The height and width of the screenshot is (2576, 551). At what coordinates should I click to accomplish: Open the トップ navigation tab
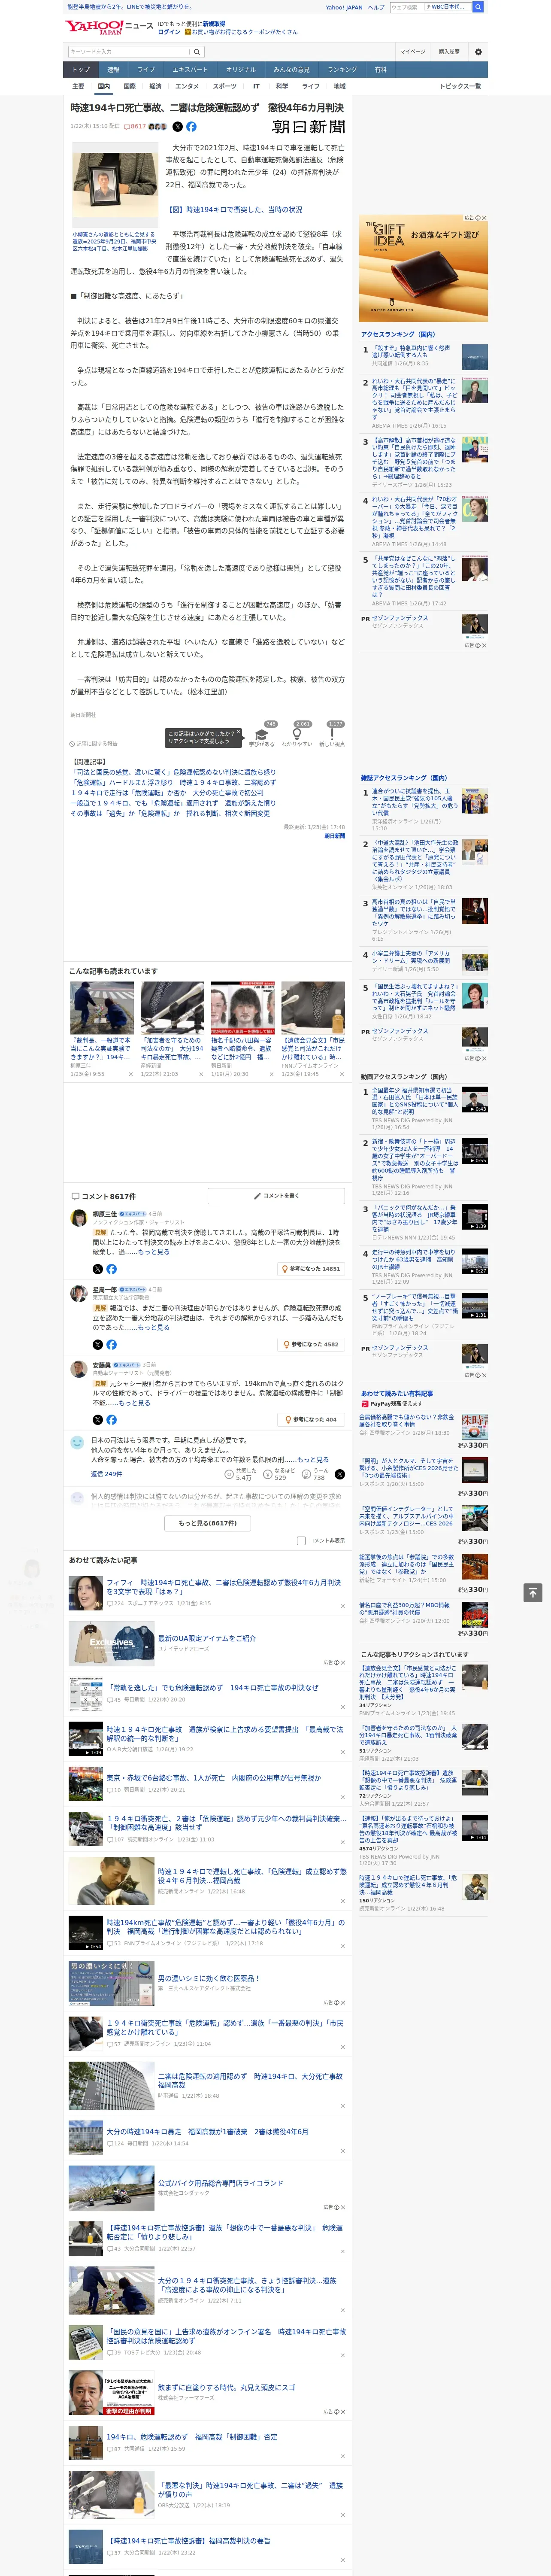coord(81,70)
